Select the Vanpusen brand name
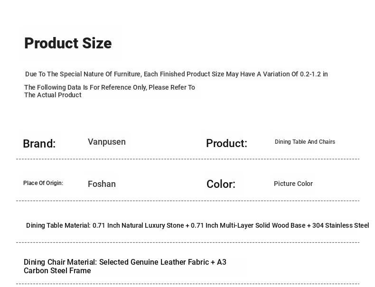 pyautogui.click(x=107, y=142)
